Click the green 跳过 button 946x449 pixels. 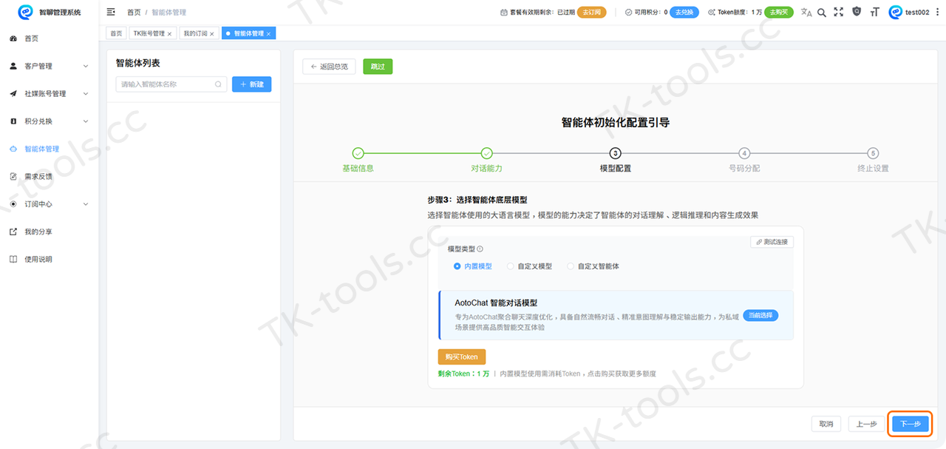(378, 67)
